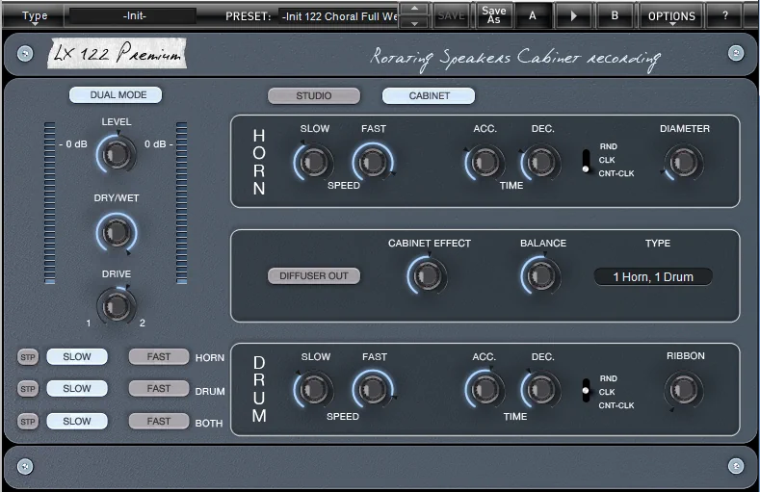Screen dimensions: 760x492
Task: Click the LEVEL knob
Action: click(x=117, y=154)
